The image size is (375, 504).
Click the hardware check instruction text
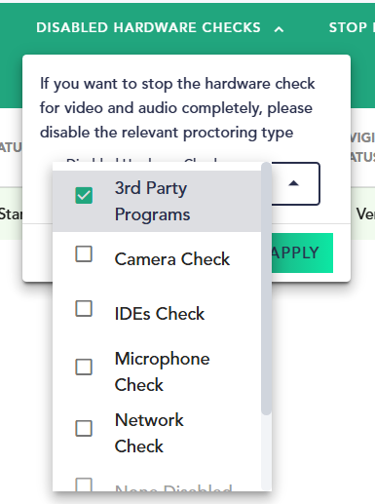[177, 108]
